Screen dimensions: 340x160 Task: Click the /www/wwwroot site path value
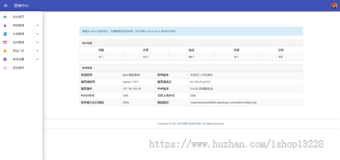pos(223,103)
